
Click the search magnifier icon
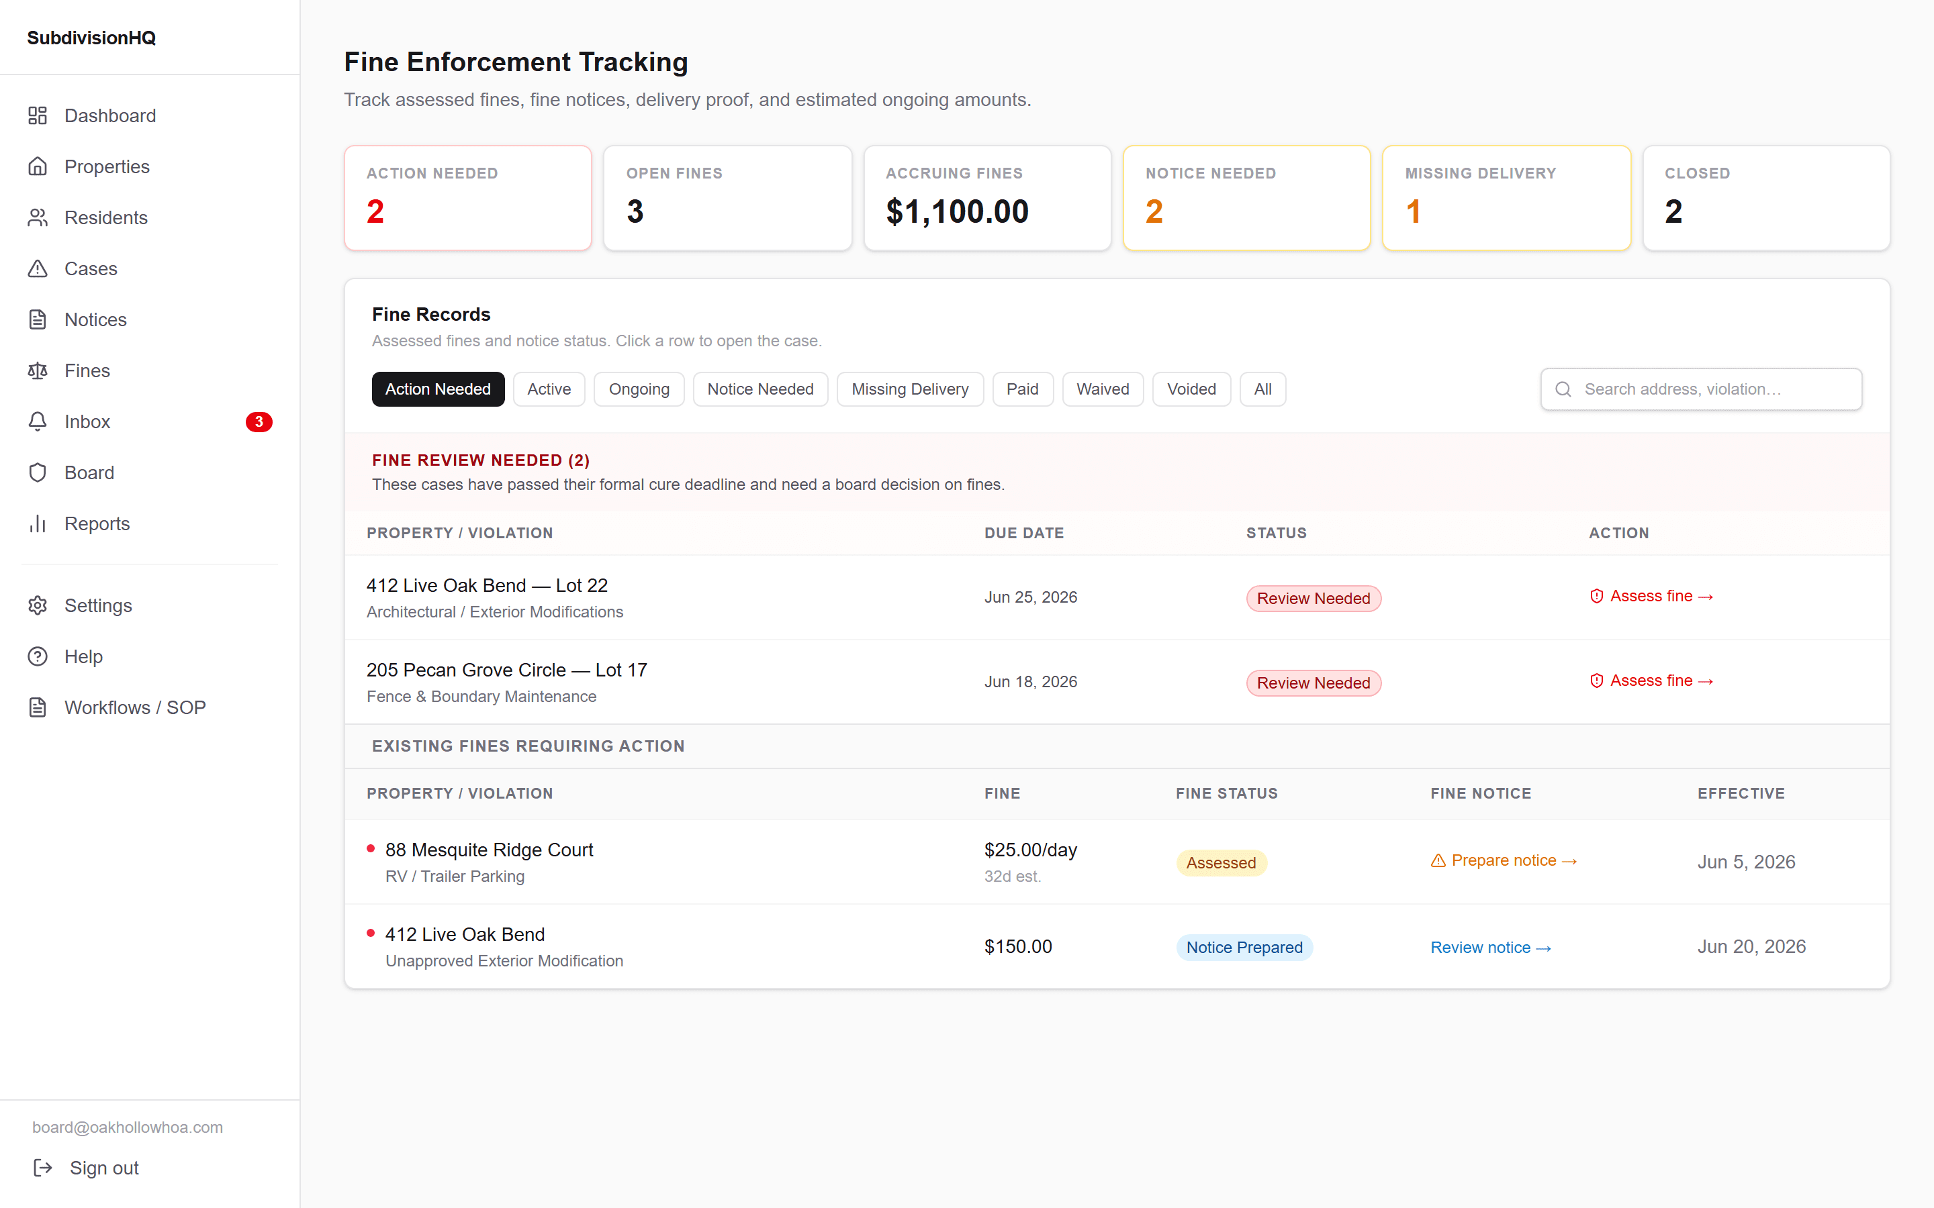click(x=1563, y=389)
